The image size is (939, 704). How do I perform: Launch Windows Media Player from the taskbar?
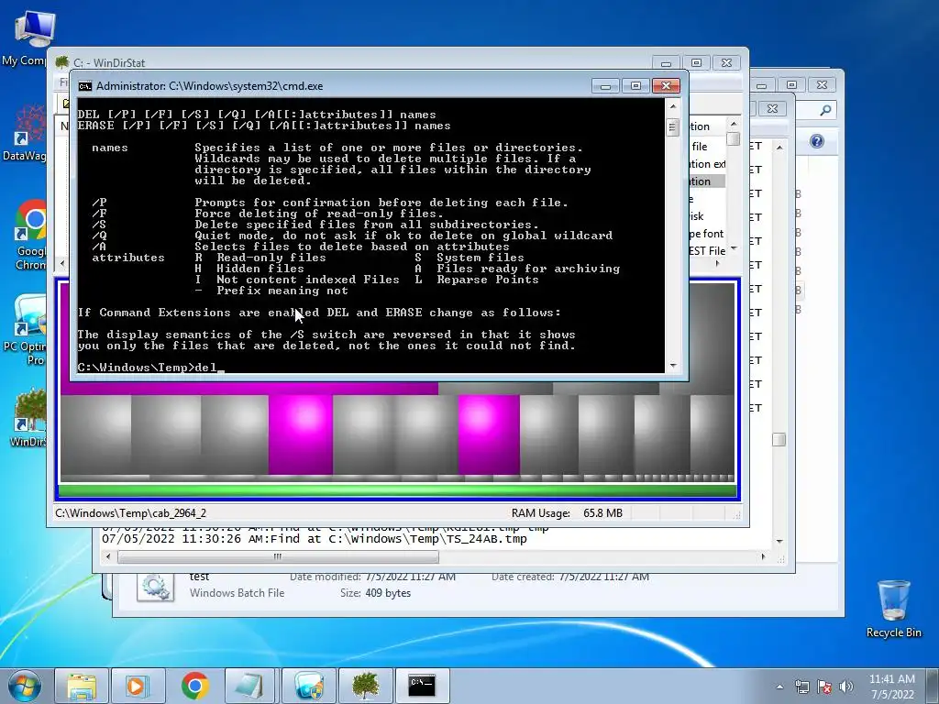(138, 686)
